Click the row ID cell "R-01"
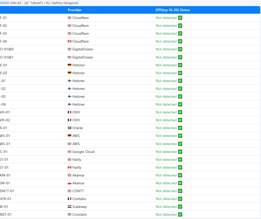261x219 pixels. [4, 128]
